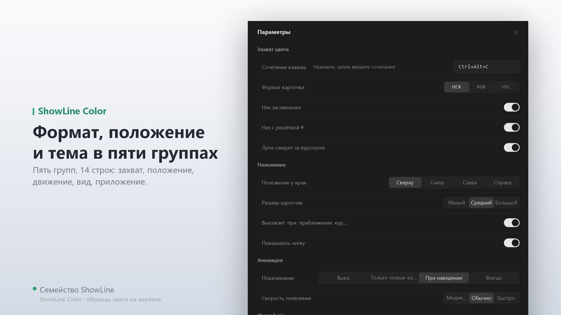
Task: Click the Анимация section heading
Action: pyautogui.click(x=270, y=260)
